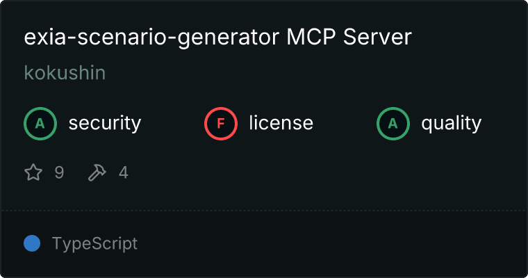Click the blue TypeScript language dot
Viewport: 528px width, 278px height.
[x=32, y=243]
